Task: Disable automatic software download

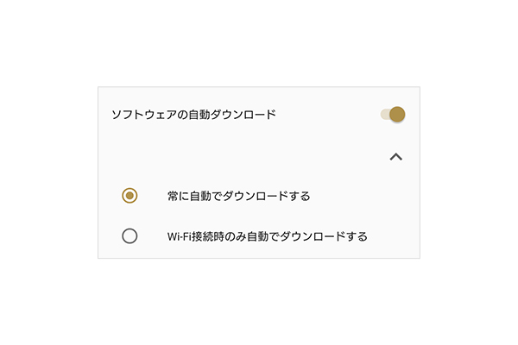Action: 394,114
